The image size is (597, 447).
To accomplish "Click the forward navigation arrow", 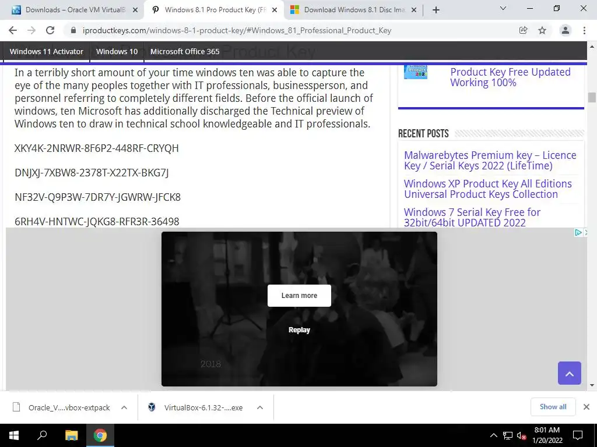I will pos(31,30).
